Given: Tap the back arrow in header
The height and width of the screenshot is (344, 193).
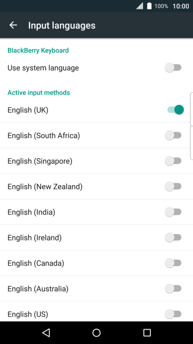Looking at the screenshot, I should 13,25.
